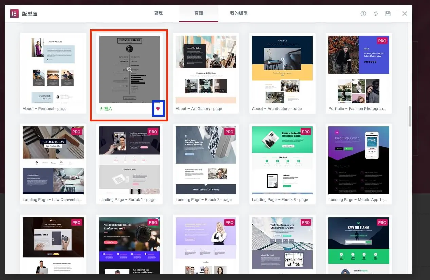The image size is (430, 280).
Task: Open the About – Personal page thumbnail
Action: pyautogui.click(x=53, y=69)
